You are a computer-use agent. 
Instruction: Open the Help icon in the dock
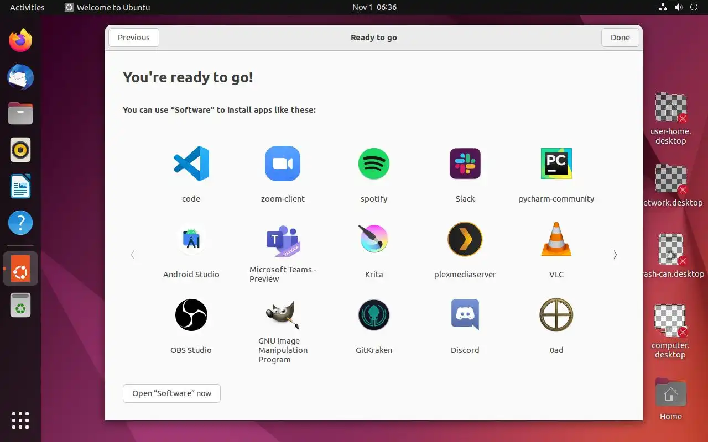click(x=20, y=223)
